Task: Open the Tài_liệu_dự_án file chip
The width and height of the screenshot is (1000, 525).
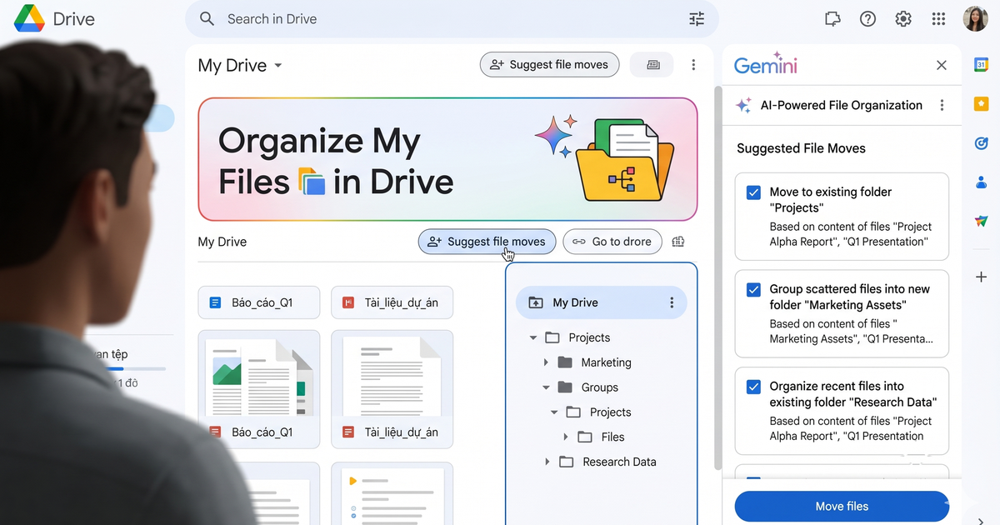Action: point(392,302)
